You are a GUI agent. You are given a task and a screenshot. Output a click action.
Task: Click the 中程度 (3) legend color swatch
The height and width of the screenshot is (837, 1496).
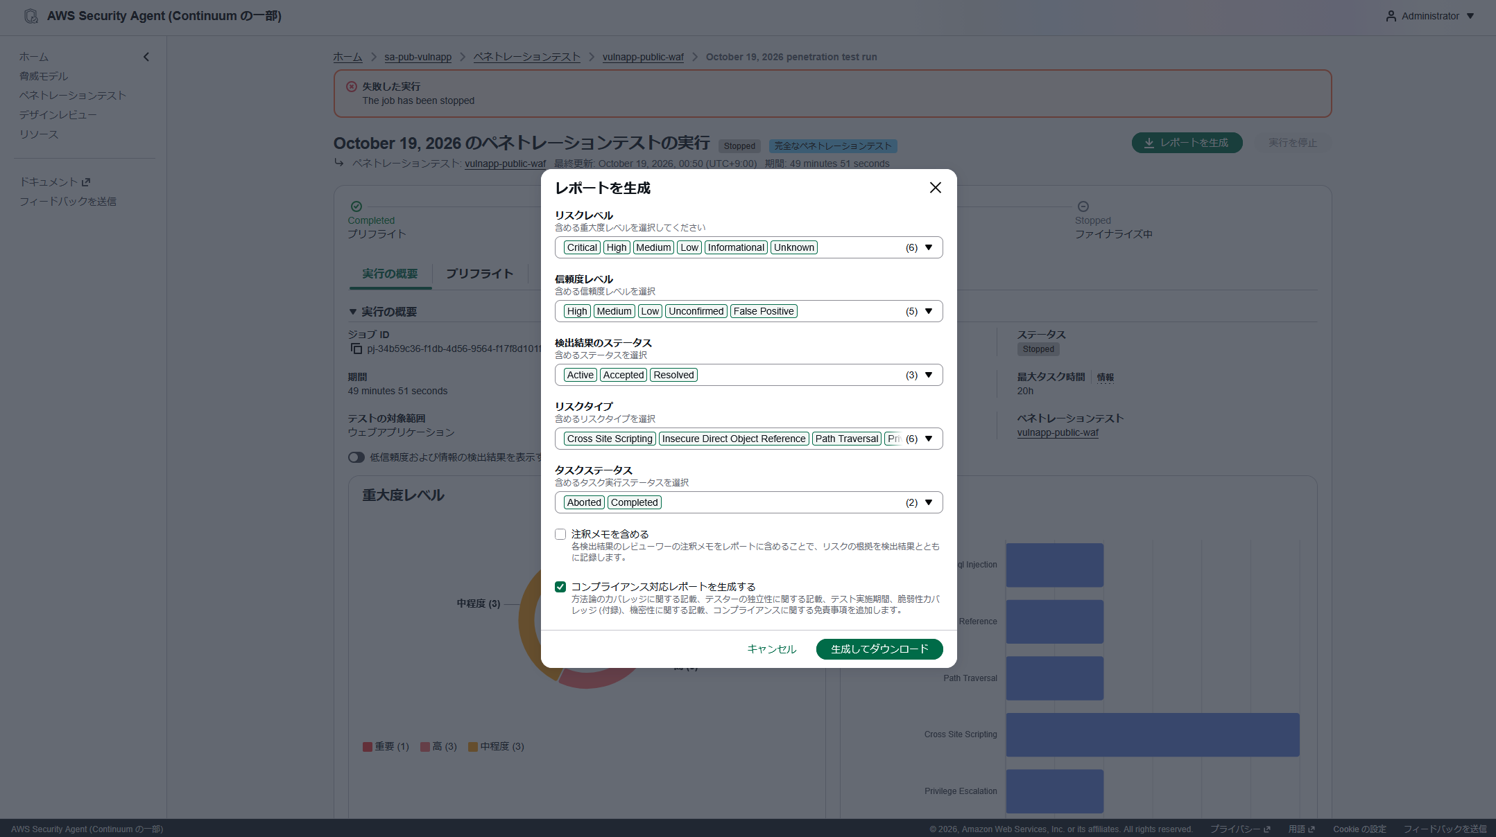(x=473, y=747)
